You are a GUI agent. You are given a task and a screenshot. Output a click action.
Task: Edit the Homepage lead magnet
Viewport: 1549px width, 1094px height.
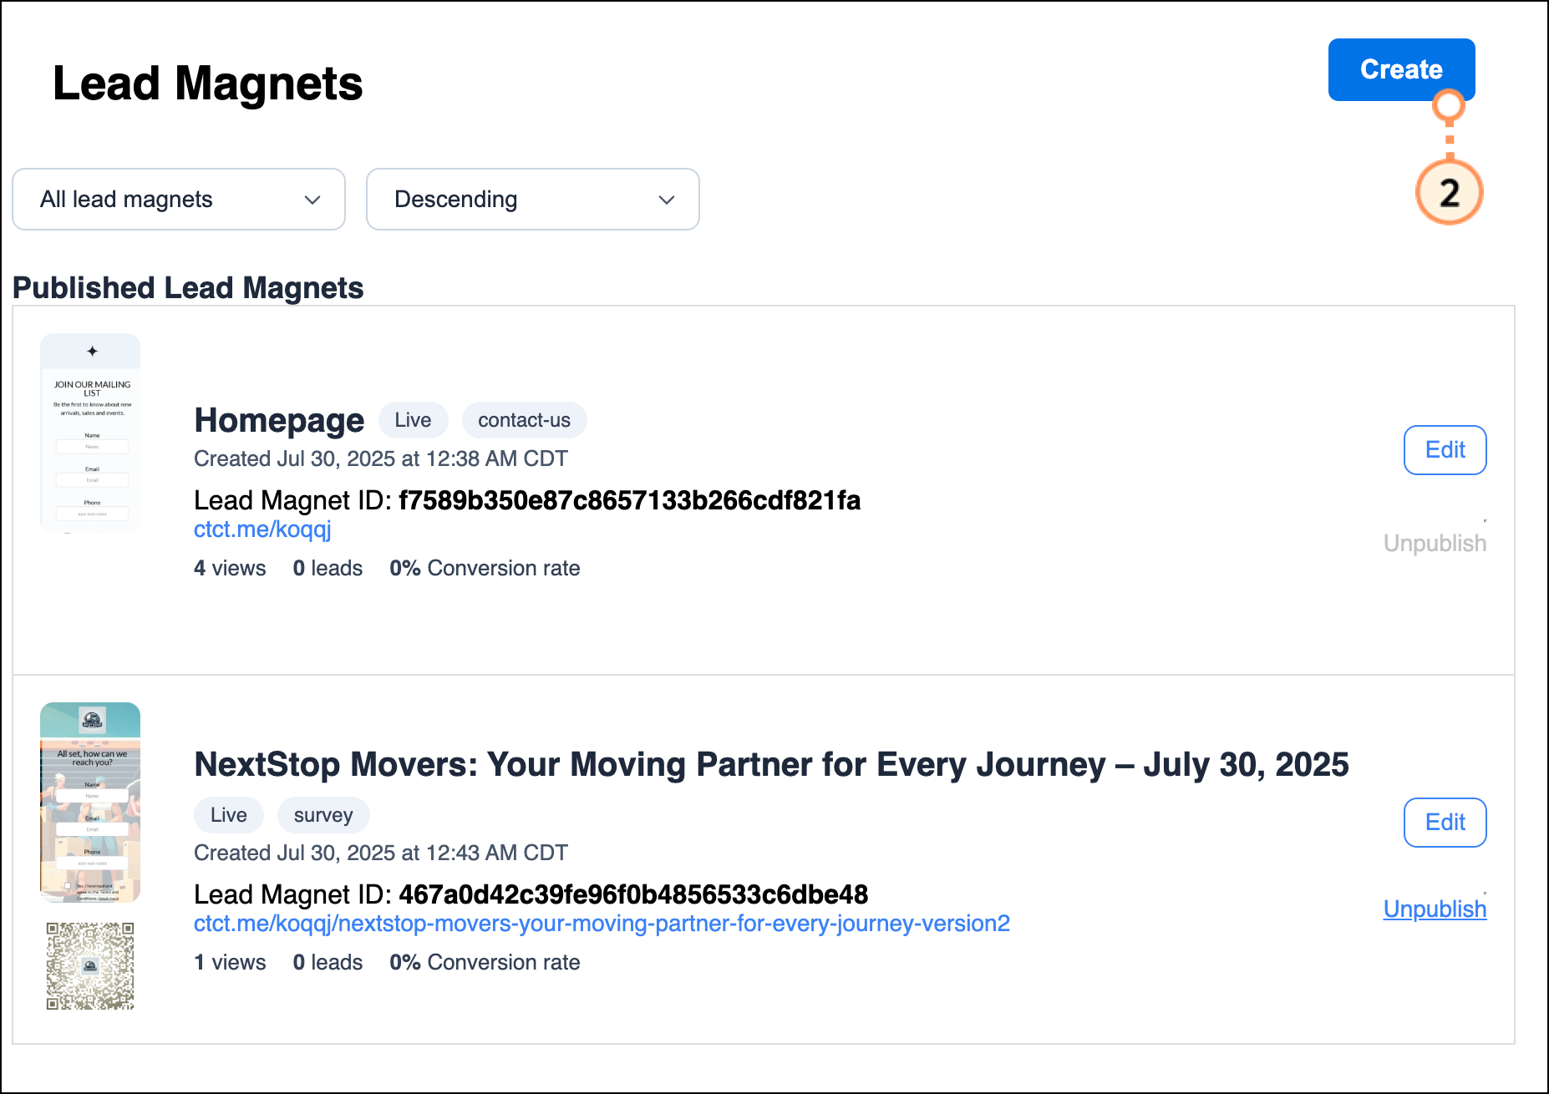[x=1445, y=450]
